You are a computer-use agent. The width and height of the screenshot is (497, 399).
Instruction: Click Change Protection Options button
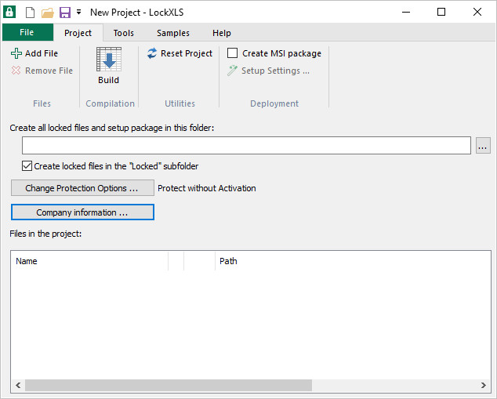click(x=82, y=188)
